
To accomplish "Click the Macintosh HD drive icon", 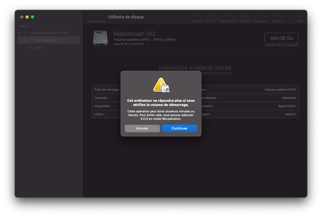I will 100,38.
